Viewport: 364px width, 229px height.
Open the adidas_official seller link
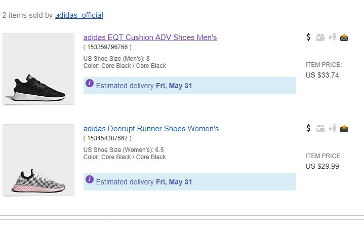[79, 15]
